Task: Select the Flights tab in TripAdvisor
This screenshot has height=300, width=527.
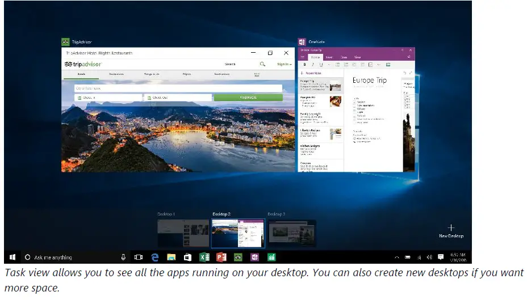Action: click(x=187, y=74)
